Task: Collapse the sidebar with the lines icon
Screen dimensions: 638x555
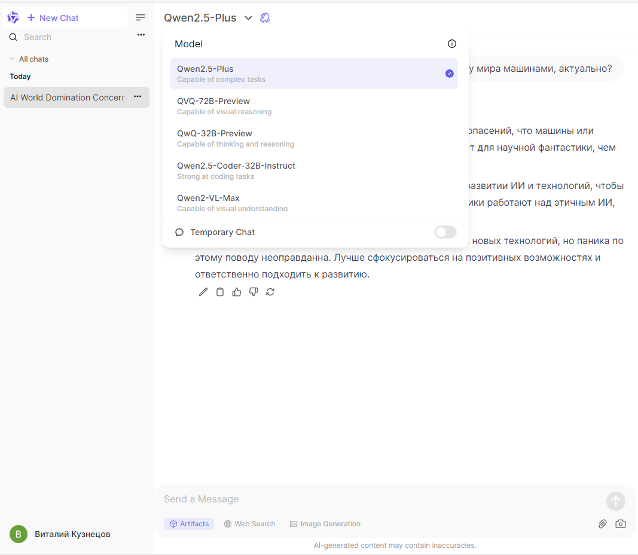Action: pos(141,17)
